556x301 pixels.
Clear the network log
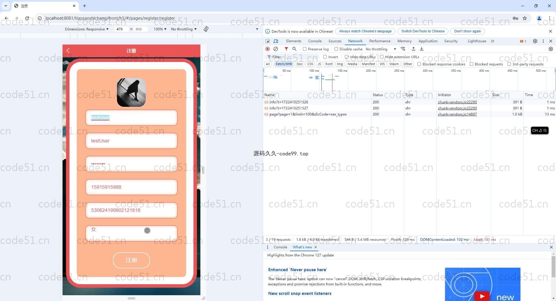coord(276,49)
